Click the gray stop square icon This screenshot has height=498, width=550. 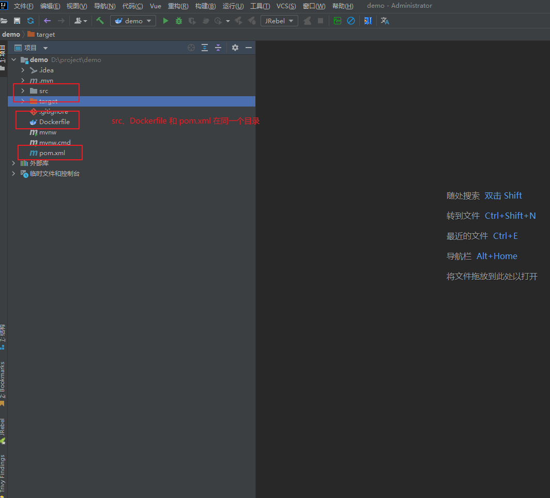click(x=320, y=21)
